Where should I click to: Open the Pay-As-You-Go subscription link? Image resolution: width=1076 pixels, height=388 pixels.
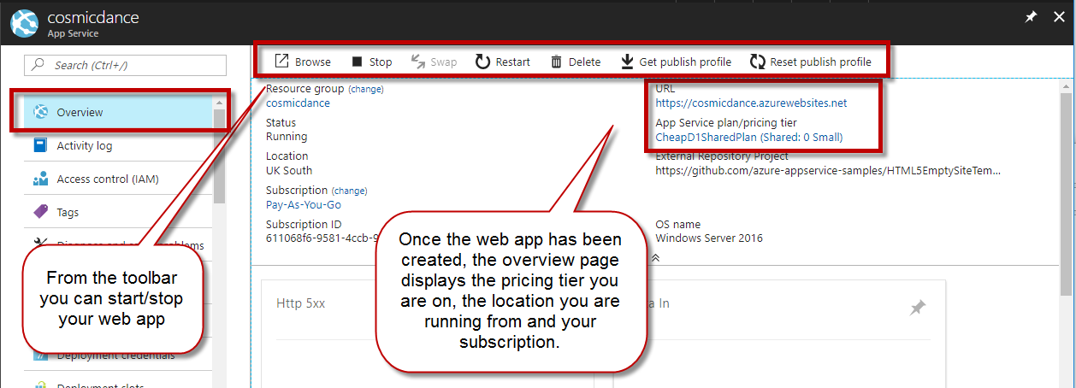[x=304, y=204]
